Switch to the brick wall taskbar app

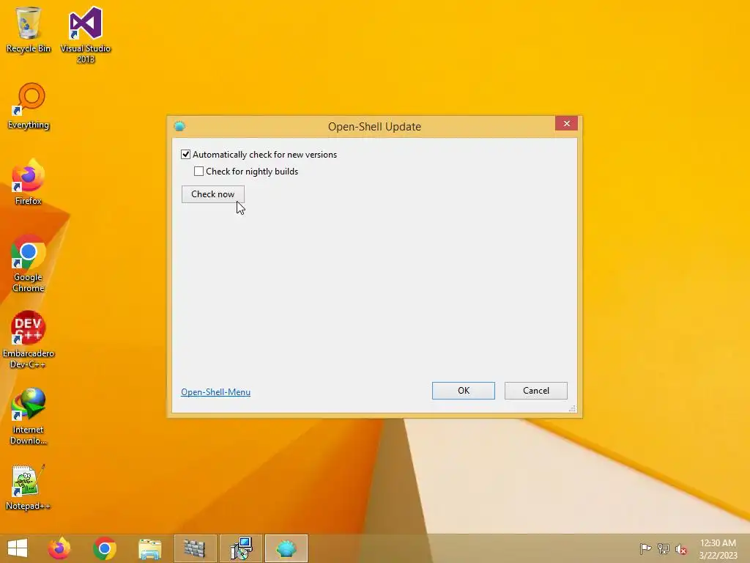195,548
